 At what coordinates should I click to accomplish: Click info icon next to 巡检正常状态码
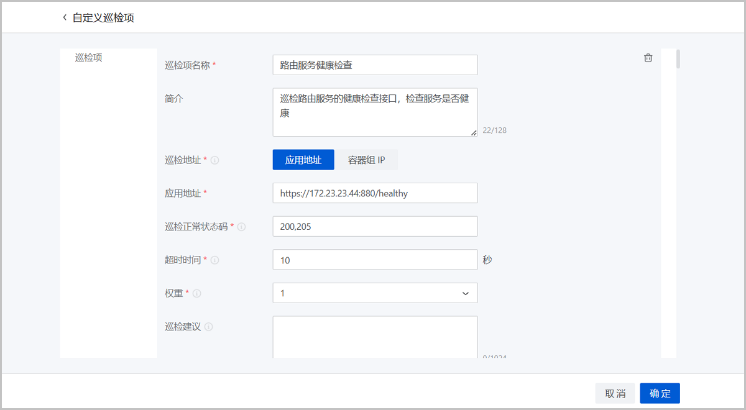coord(242,227)
